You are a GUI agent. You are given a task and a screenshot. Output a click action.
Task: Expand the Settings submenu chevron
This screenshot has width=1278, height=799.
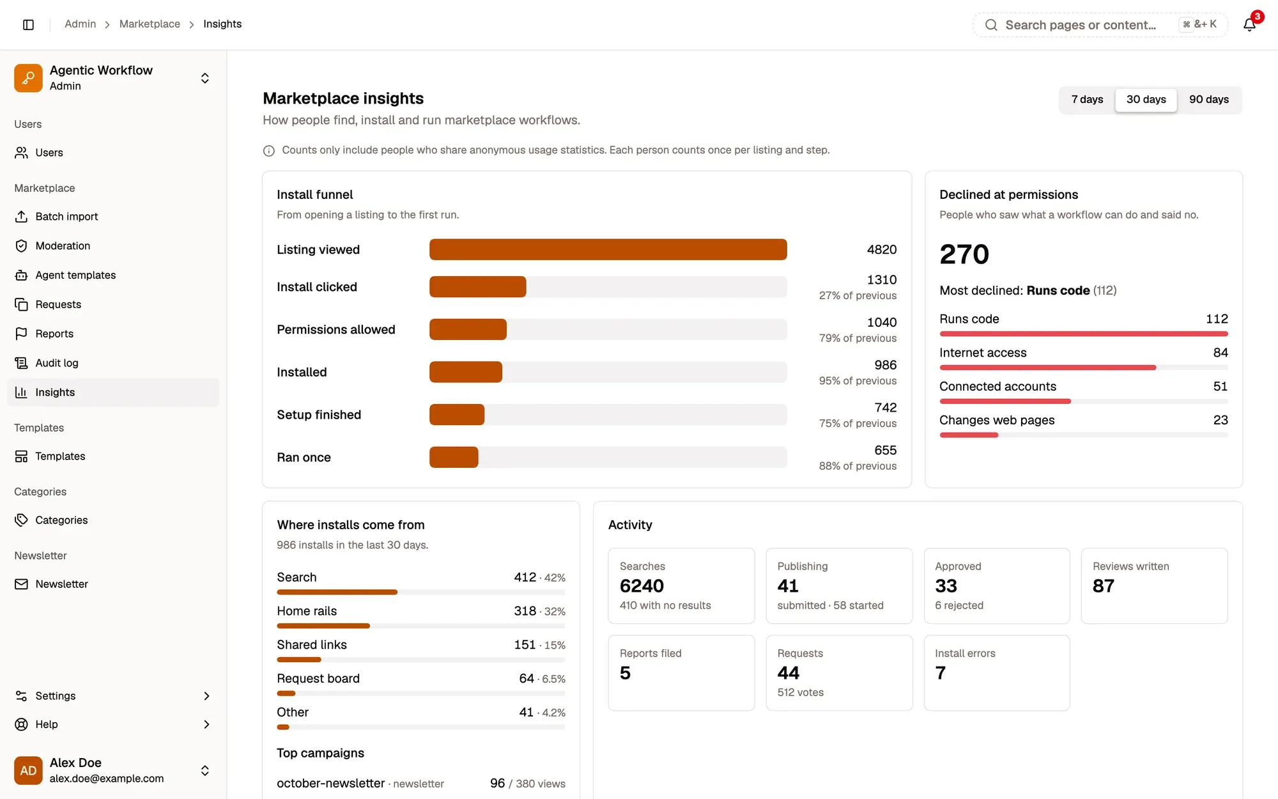point(206,696)
